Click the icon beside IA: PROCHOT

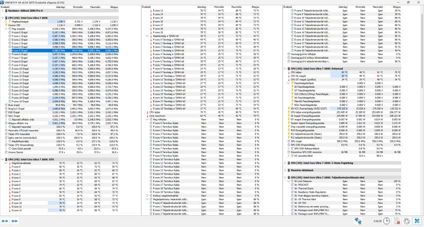click(293, 185)
